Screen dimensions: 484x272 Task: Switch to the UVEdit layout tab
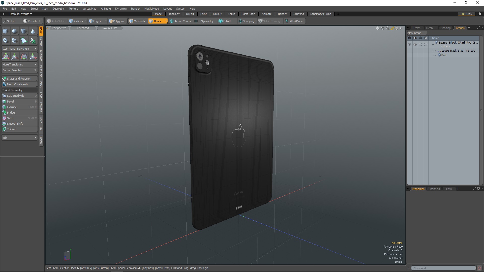click(190, 14)
